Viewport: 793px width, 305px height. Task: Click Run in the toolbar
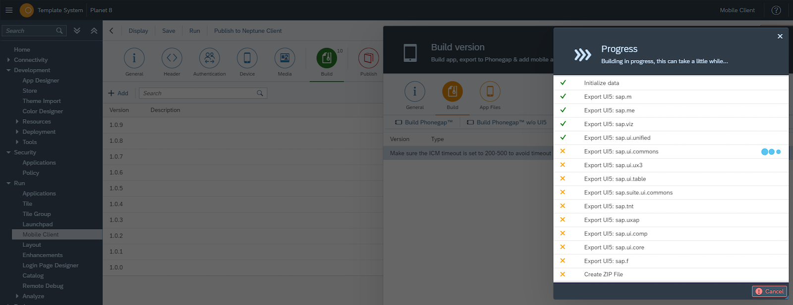[195, 31]
